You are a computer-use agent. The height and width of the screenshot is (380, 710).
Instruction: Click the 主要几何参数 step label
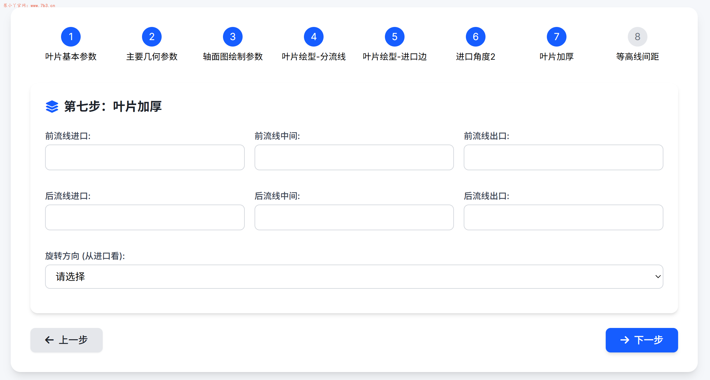coord(152,57)
